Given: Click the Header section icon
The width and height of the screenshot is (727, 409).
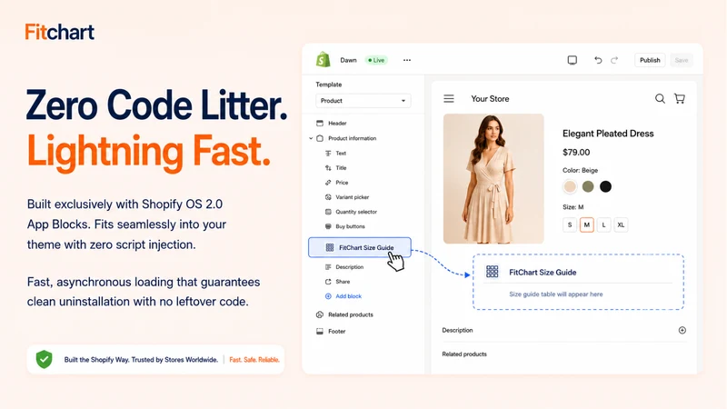Looking at the screenshot, I should 320,124.
